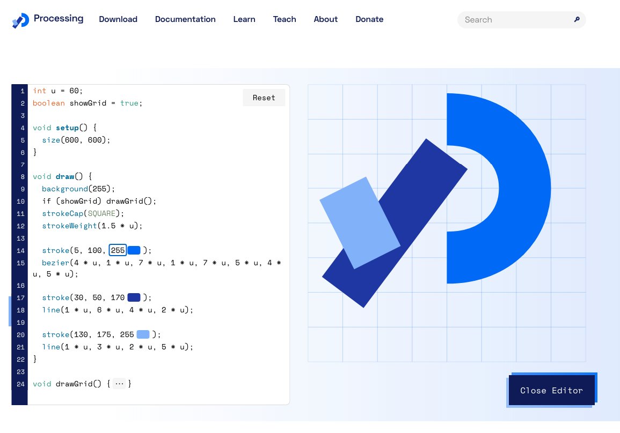Click the dark blue swatch on line 17

(134, 297)
